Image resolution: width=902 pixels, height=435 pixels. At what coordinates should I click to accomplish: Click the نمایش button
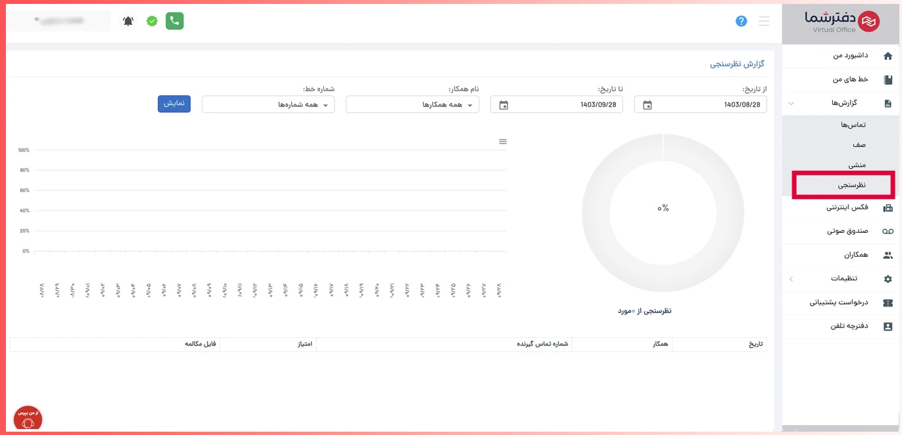click(174, 104)
